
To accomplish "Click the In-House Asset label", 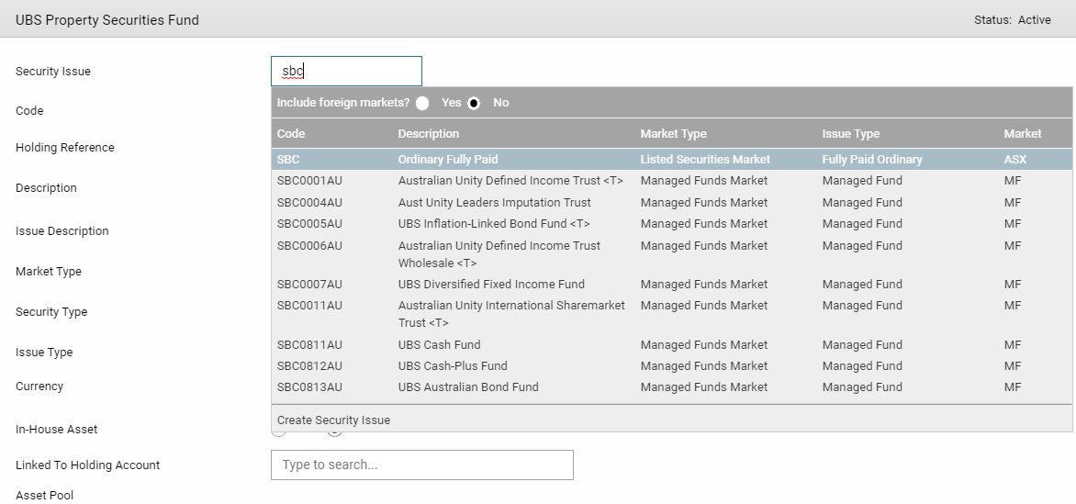I will [x=56, y=429].
